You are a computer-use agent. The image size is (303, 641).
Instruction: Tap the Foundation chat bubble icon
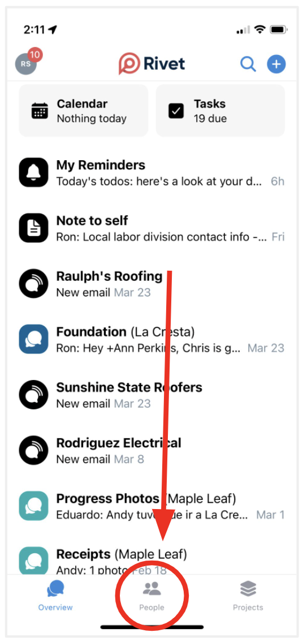[x=33, y=339]
